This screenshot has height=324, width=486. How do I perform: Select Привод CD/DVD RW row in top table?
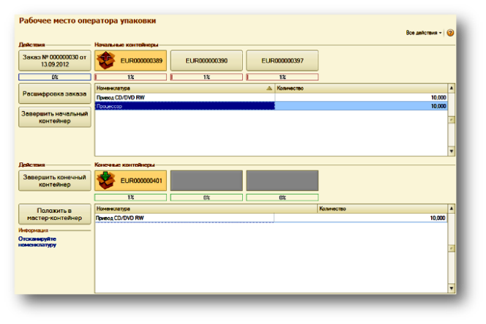point(272,97)
